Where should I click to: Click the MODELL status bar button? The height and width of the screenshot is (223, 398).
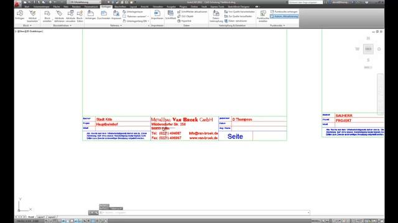(316, 221)
